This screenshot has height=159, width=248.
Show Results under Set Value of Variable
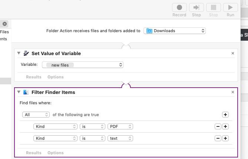coord(33,77)
